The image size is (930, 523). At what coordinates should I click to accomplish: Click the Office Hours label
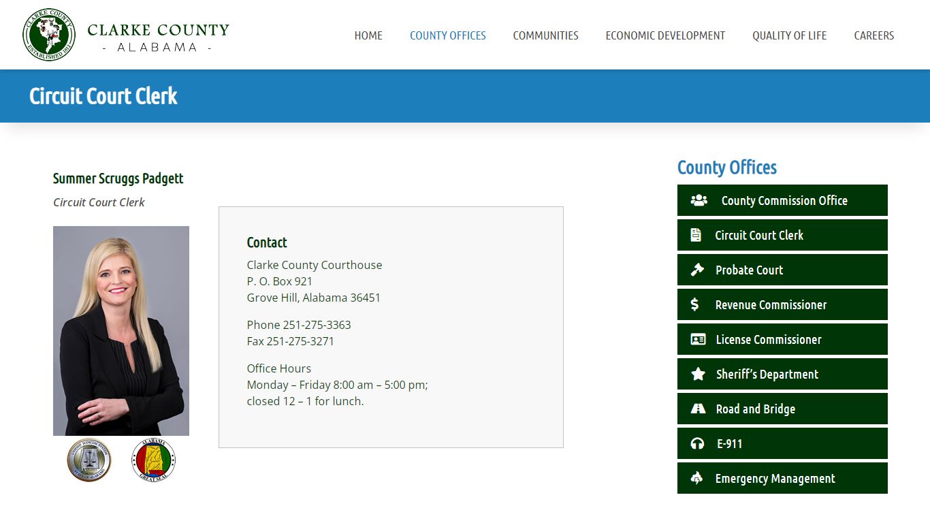[279, 368]
